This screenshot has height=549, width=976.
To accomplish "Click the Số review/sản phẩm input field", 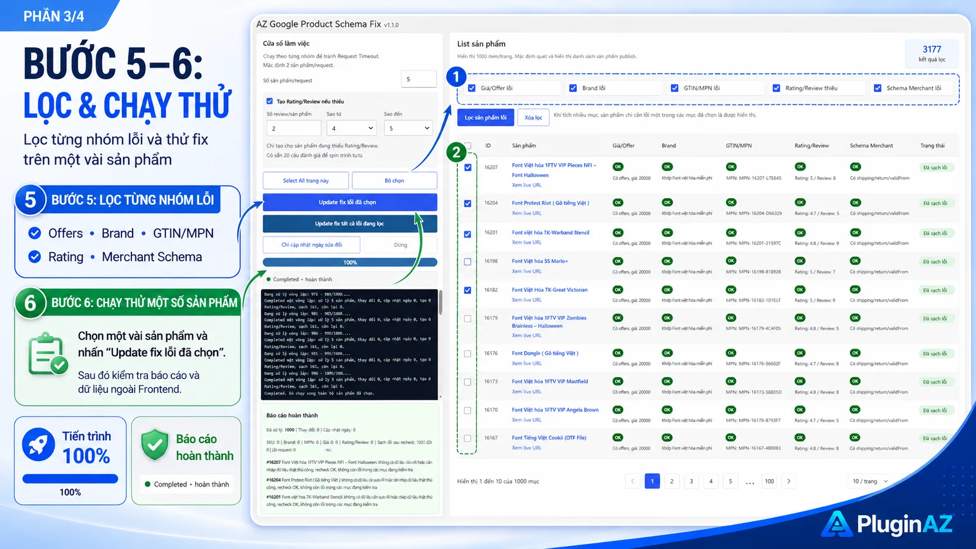I will (294, 128).
